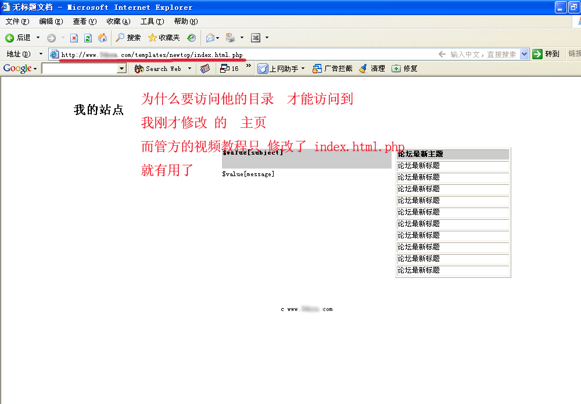
Task: Open dropdown arrow beside Mail icon
Action: coord(217,38)
